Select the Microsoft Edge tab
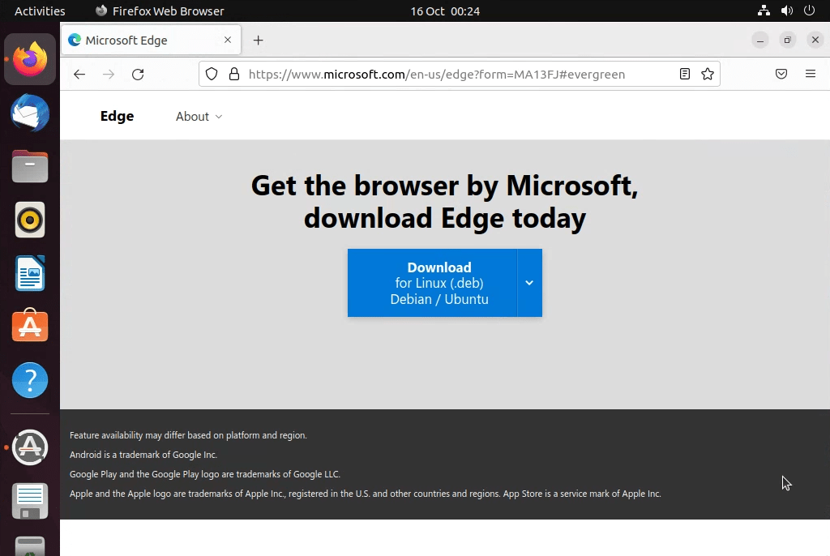 point(138,41)
